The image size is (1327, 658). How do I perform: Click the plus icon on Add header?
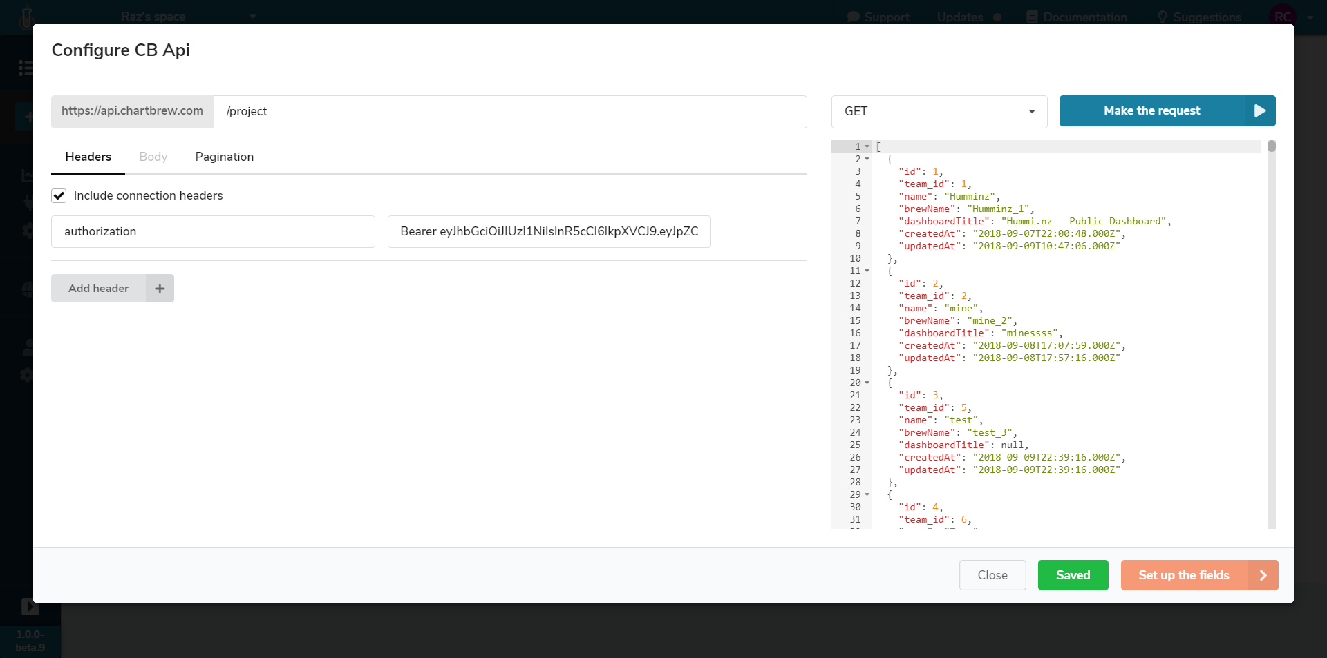[160, 289]
